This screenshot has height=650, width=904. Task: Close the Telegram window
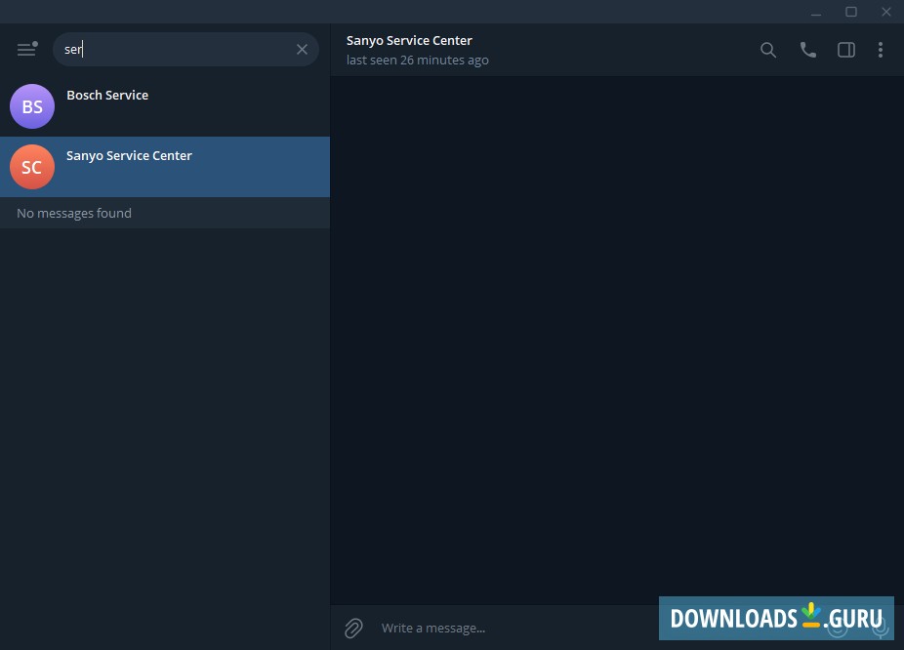[886, 12]
